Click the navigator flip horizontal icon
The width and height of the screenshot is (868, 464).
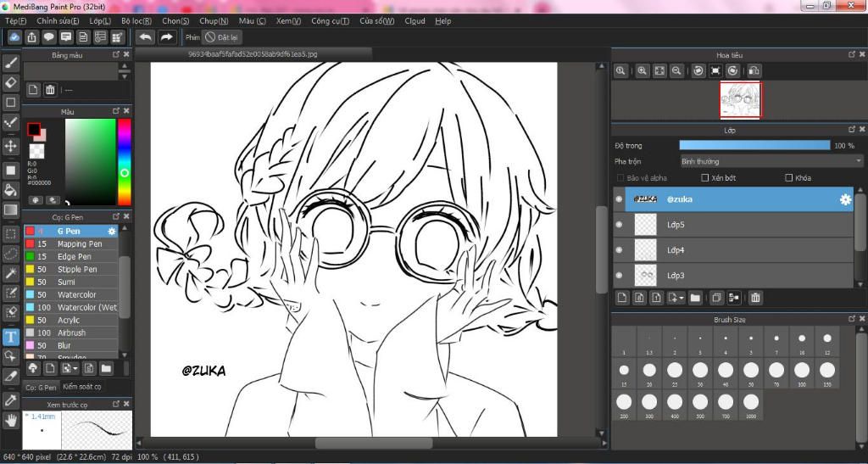tap(754, 71)
